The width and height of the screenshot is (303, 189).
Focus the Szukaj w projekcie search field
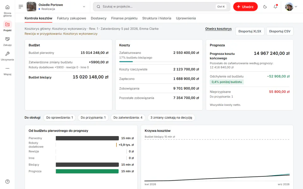tap(162, 7)
